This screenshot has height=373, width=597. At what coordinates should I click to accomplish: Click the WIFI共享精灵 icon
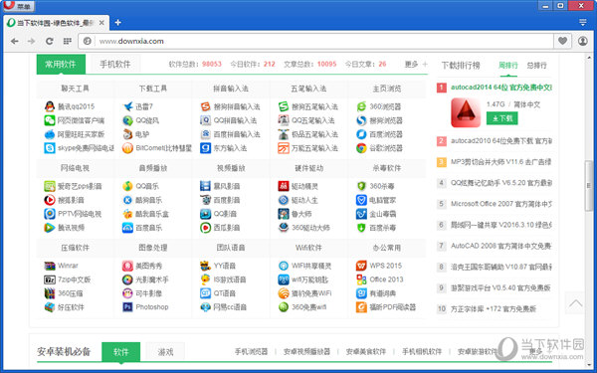click(x=284, y=266)
